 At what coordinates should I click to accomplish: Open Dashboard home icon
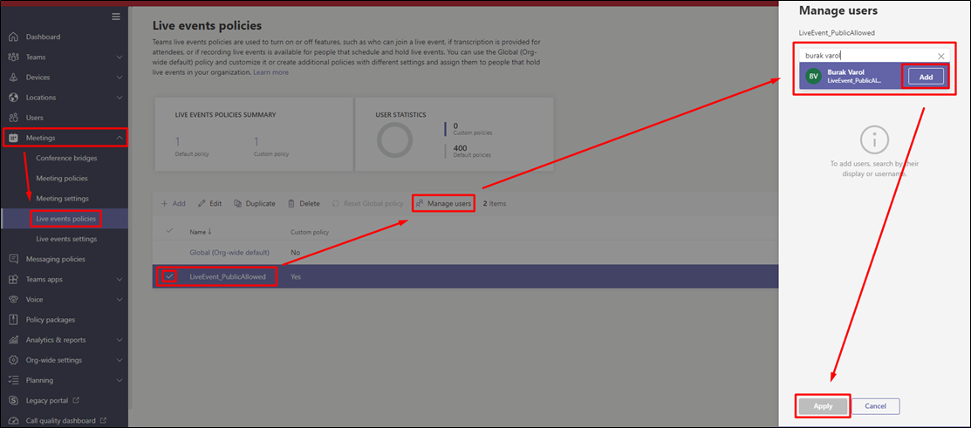[14, 37]
